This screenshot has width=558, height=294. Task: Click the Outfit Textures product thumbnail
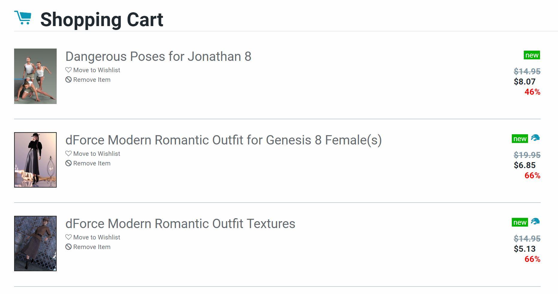coord(35,243)
